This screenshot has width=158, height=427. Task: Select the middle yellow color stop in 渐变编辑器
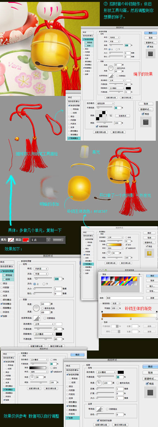tap(131, 319)
